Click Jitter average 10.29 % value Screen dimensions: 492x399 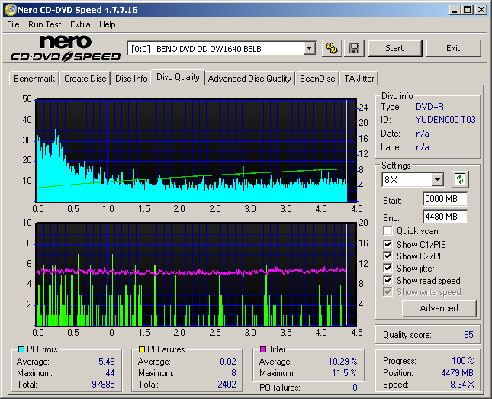[342, 362]
